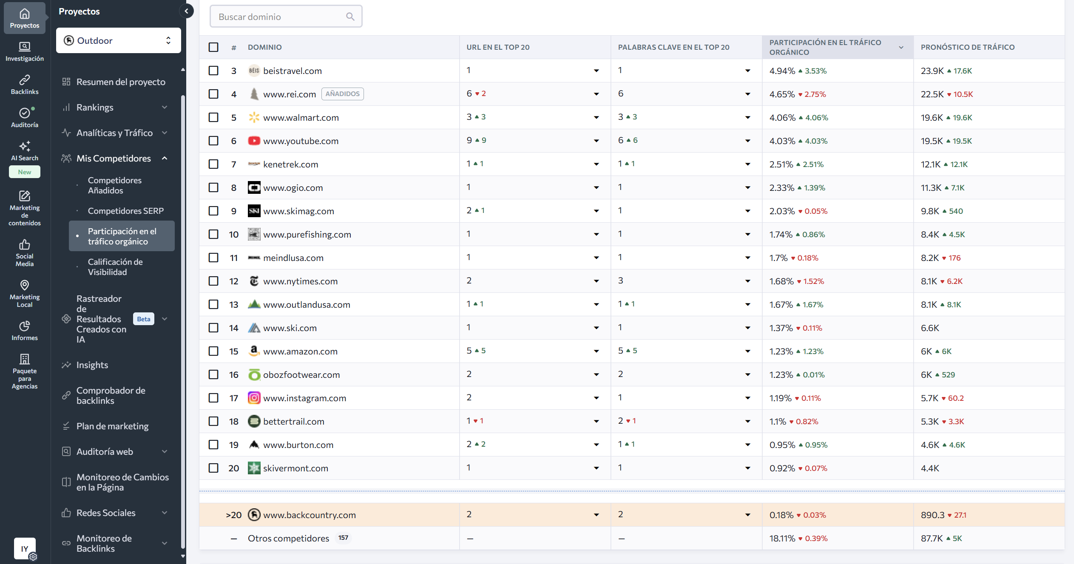Check the box for www.rei.com row
The height and width of the screenshot is (564, 1074).
213,94
